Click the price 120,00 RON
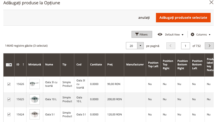216x122 pixels. [x=114, y=114]
